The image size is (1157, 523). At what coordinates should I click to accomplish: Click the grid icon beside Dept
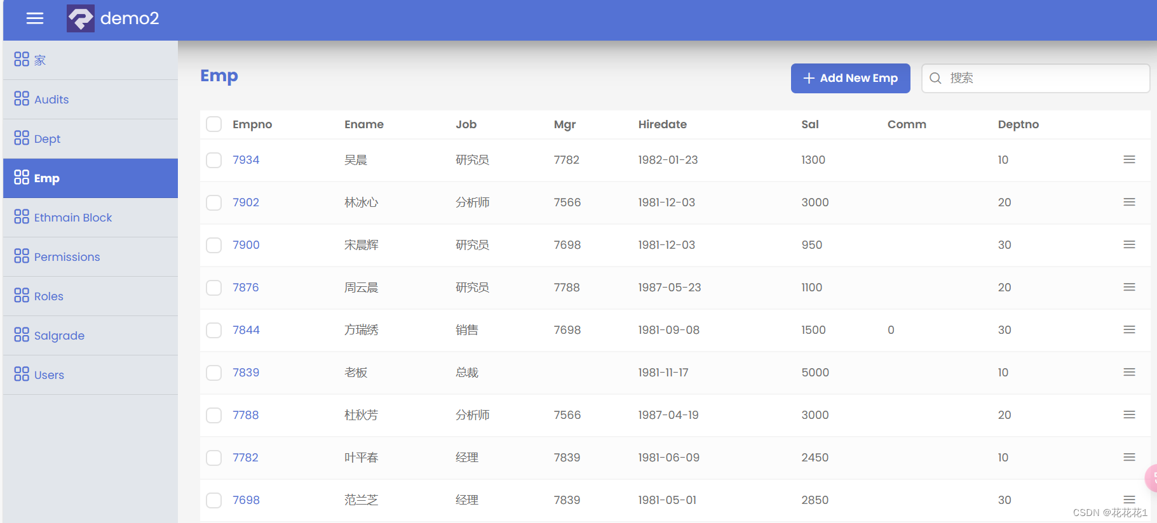[x=22, y=138]
